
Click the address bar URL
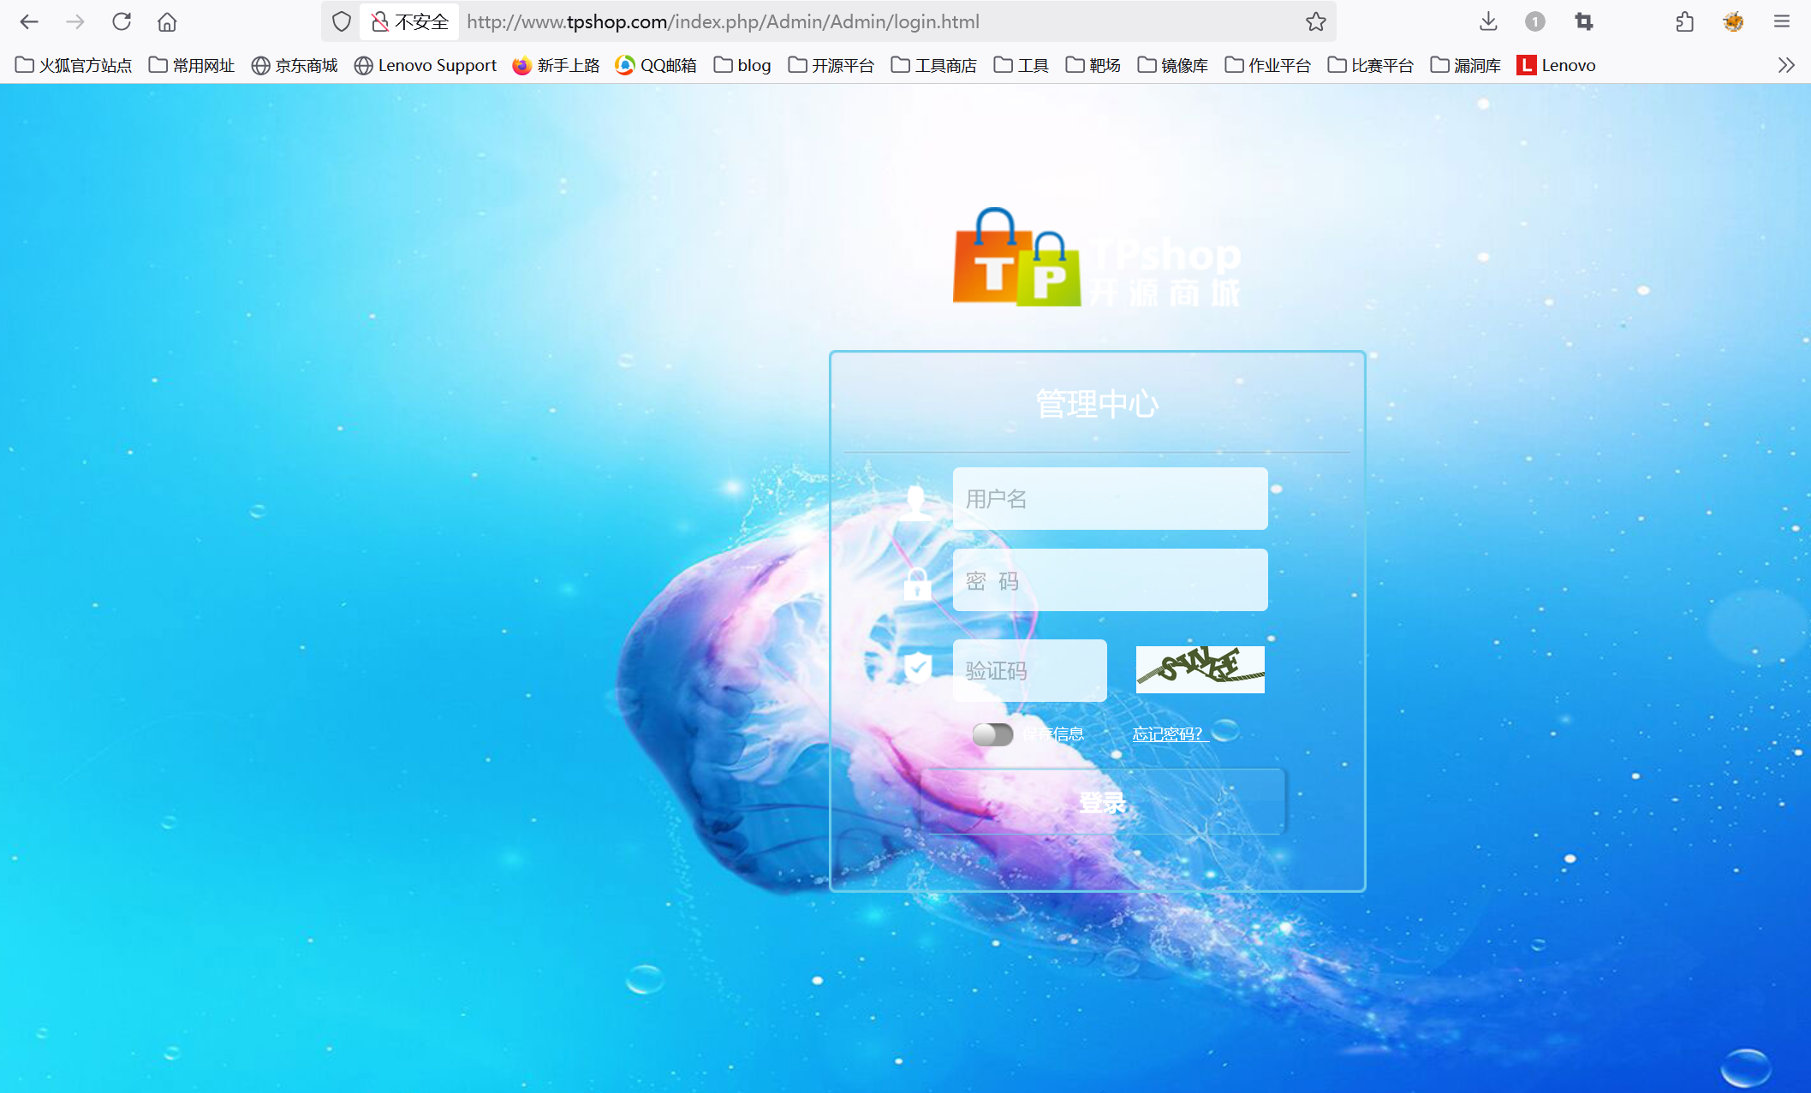pyautogui.click(x=724, y=21)
